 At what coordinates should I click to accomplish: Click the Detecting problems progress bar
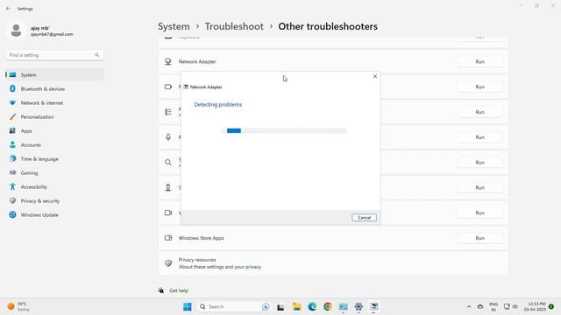coord(284,130)
